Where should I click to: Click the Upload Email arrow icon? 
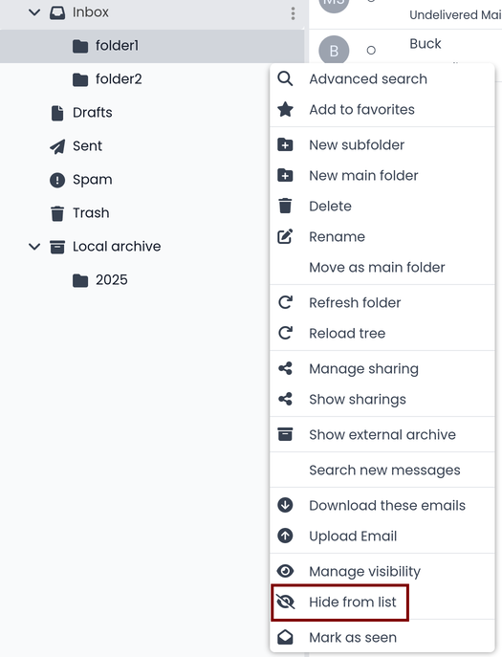[x=285, y=536]
